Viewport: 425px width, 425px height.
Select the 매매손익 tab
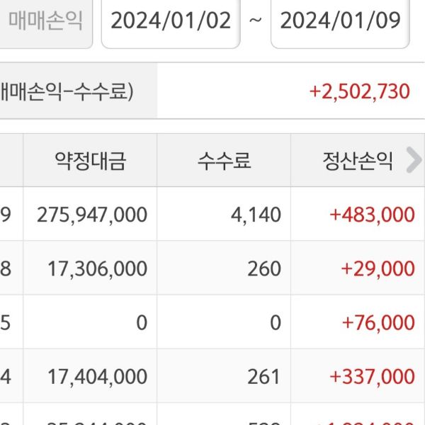45,21
